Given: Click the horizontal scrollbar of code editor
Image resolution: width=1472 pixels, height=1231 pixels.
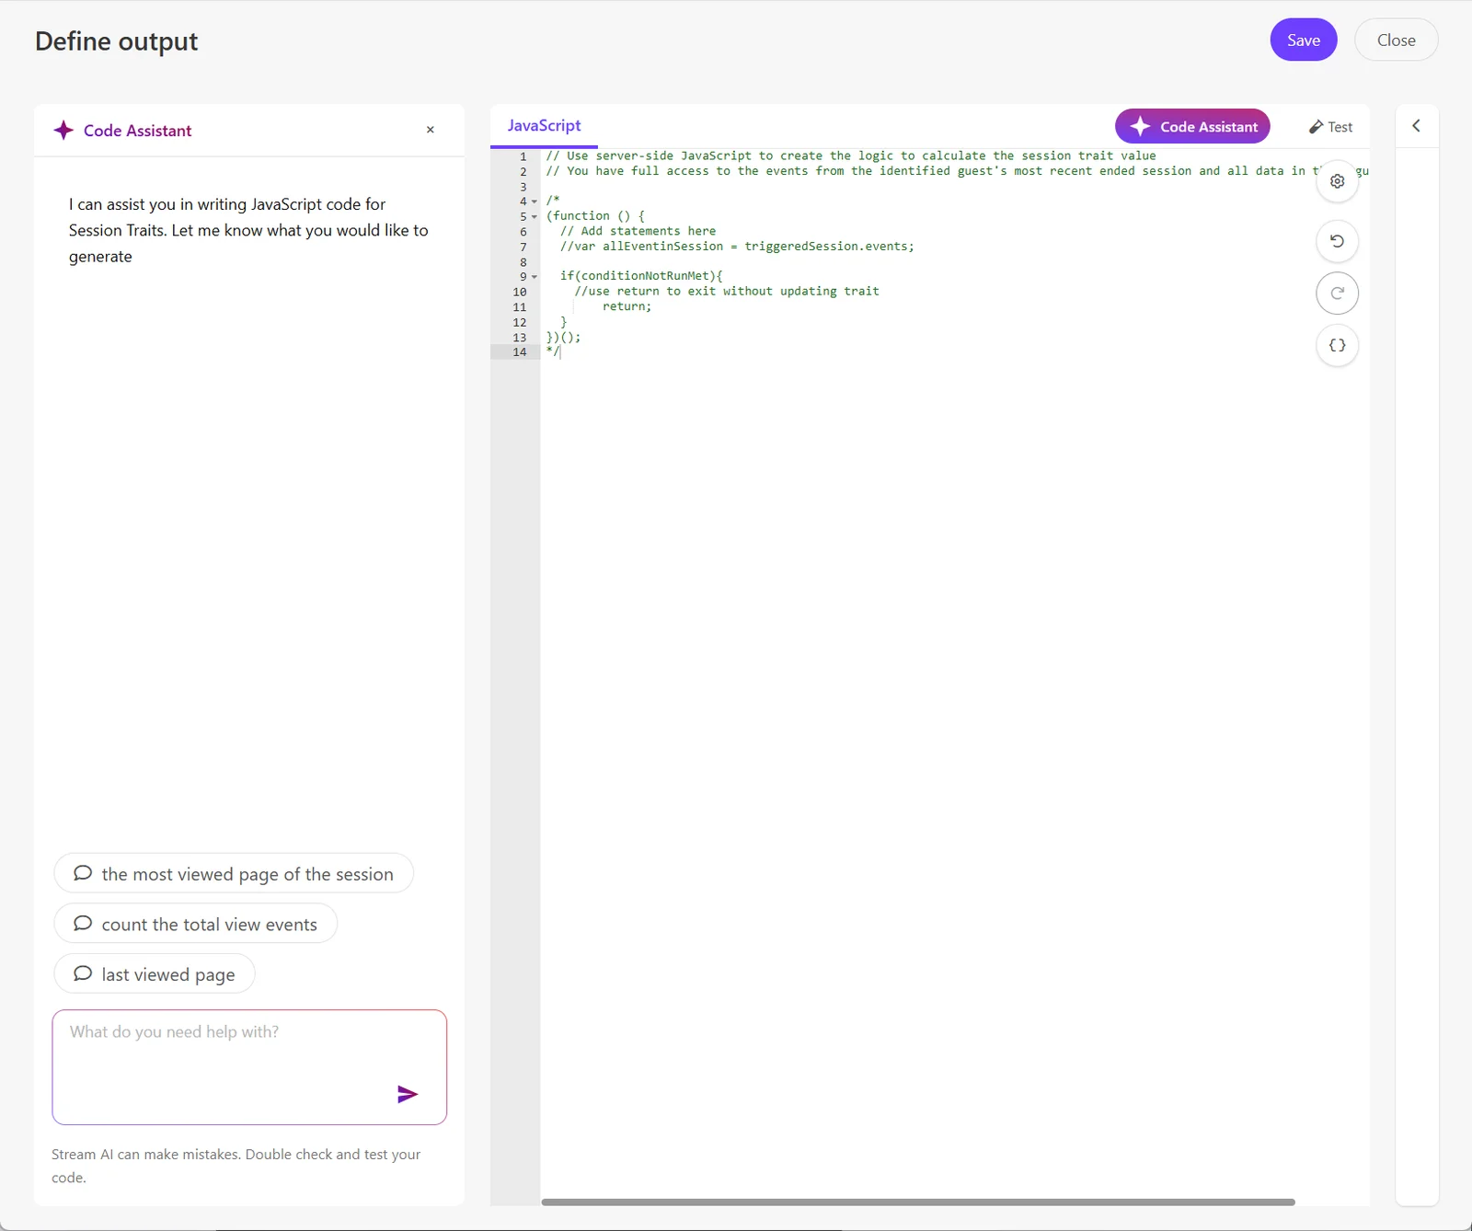Looking at the screenshot, I should (918, 1202).
